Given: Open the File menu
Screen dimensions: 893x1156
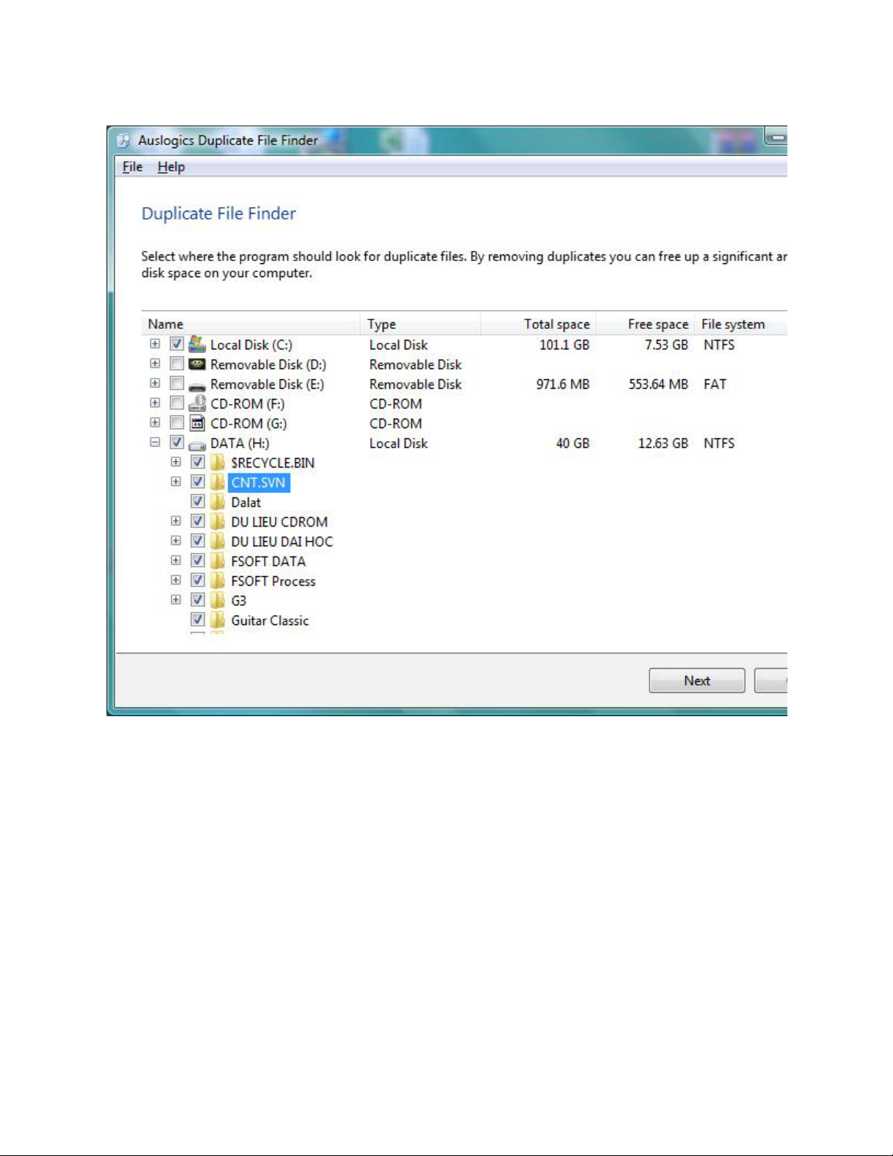Looking at the screenshot, I should [132, 167].
